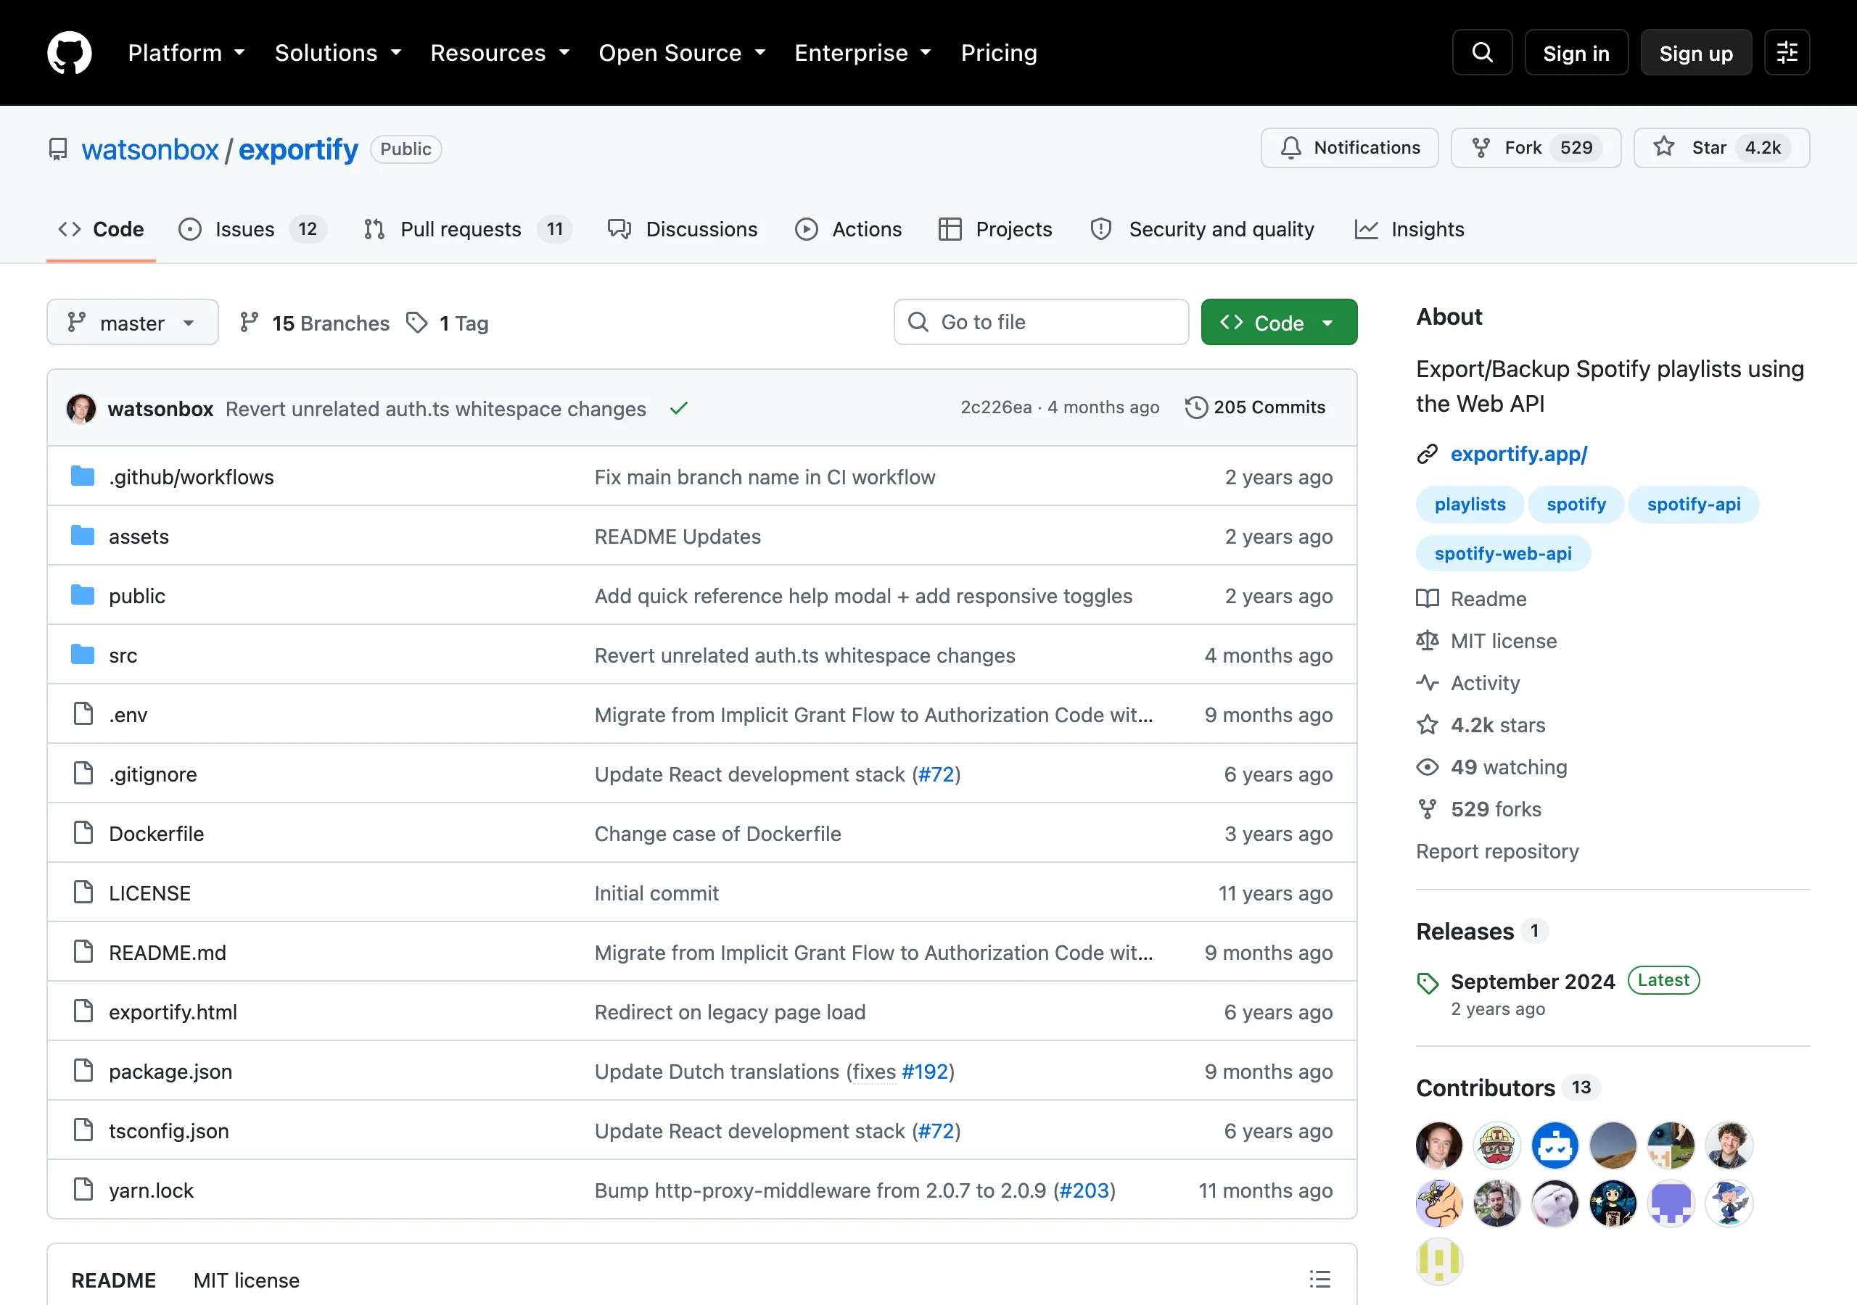Click the link icon beside exportify.app

pyautogui.click(x=1428, y=454)
